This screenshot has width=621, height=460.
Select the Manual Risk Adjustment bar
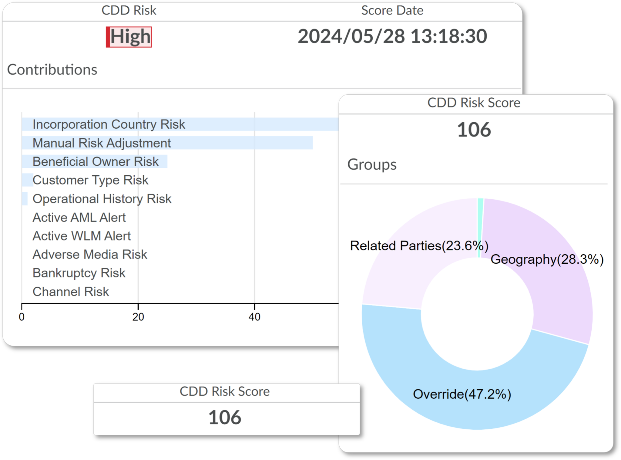coord(152,143)
